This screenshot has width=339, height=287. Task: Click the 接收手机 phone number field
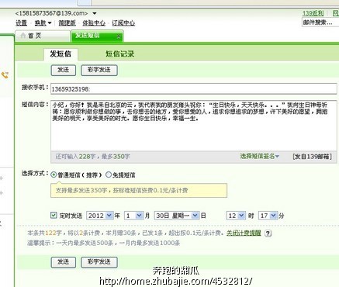pyautogui.click(x=194, y=89)
